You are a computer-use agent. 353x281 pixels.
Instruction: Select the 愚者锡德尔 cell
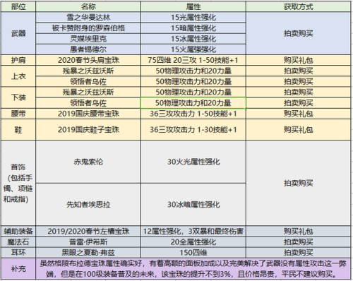(88, 49)
